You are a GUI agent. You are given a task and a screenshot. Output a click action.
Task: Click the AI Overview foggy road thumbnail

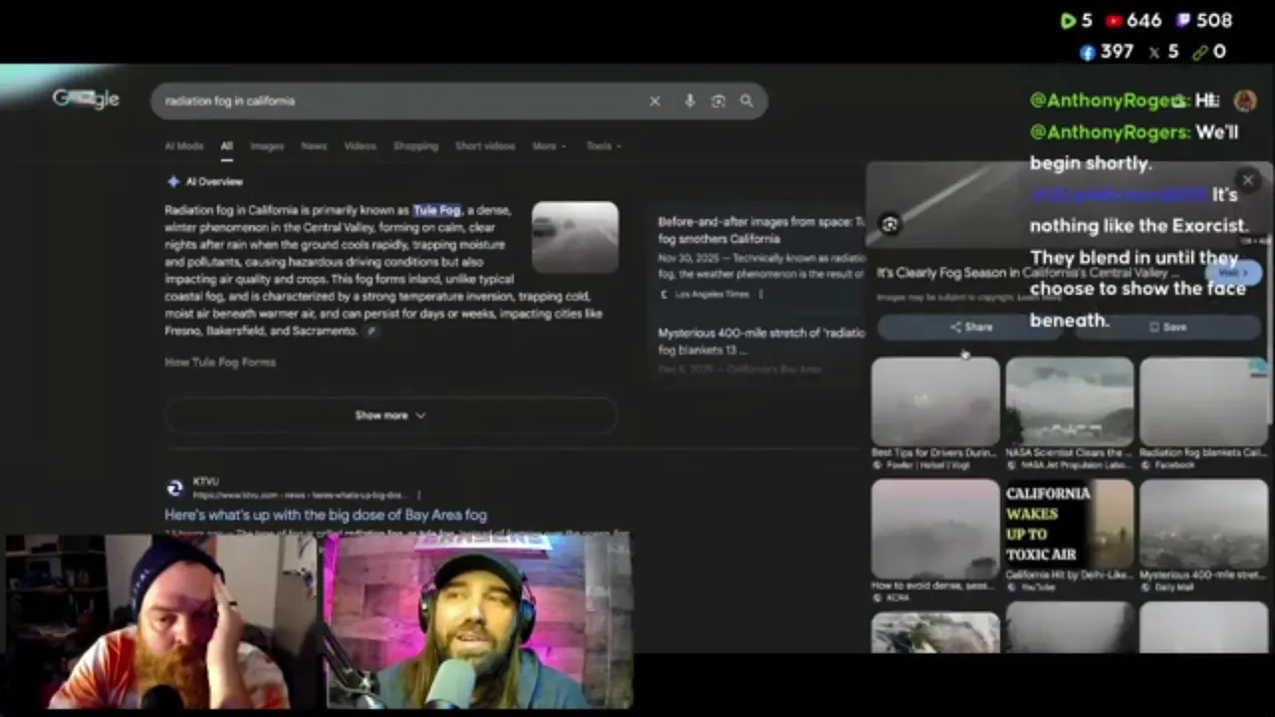click(575, 237)
